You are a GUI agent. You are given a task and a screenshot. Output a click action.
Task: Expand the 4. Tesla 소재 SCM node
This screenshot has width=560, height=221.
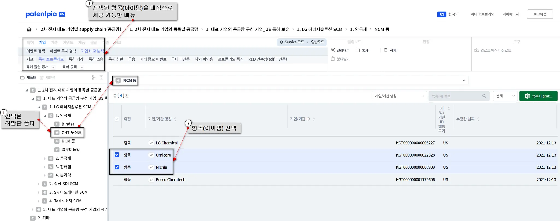(x=39, y=201)
